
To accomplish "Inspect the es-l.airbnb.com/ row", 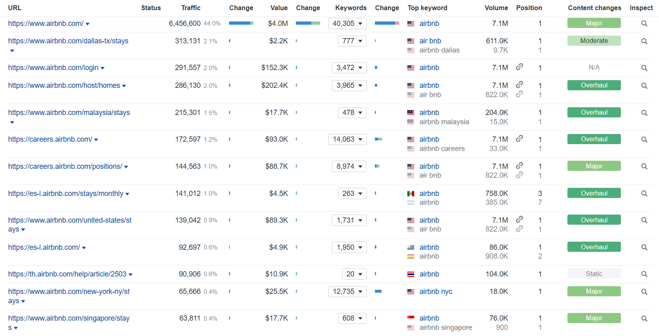I will (644, 247).
